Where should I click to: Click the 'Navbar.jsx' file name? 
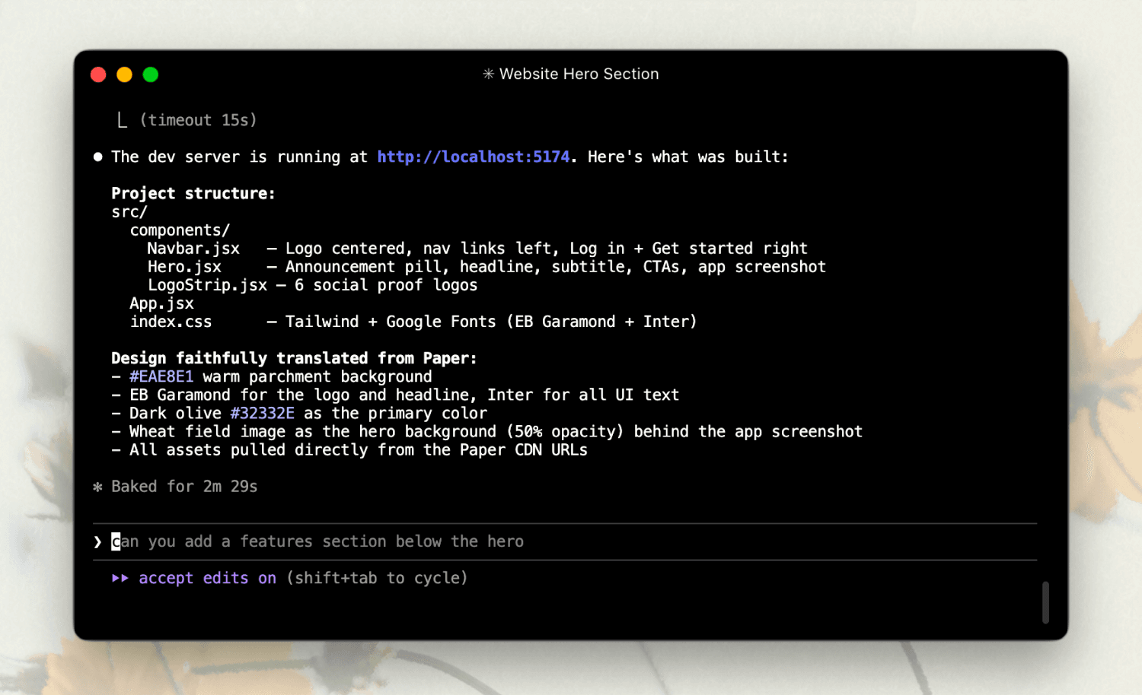tap(193, 249)
